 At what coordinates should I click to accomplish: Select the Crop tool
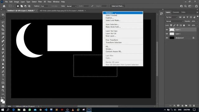(3, 30)
